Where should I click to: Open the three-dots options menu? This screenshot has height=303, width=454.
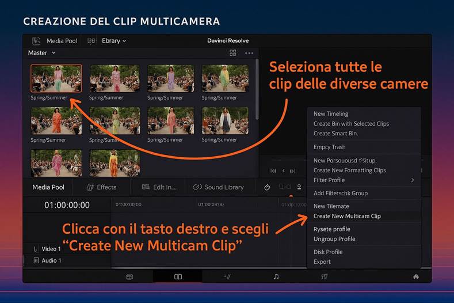coord(249,53)
